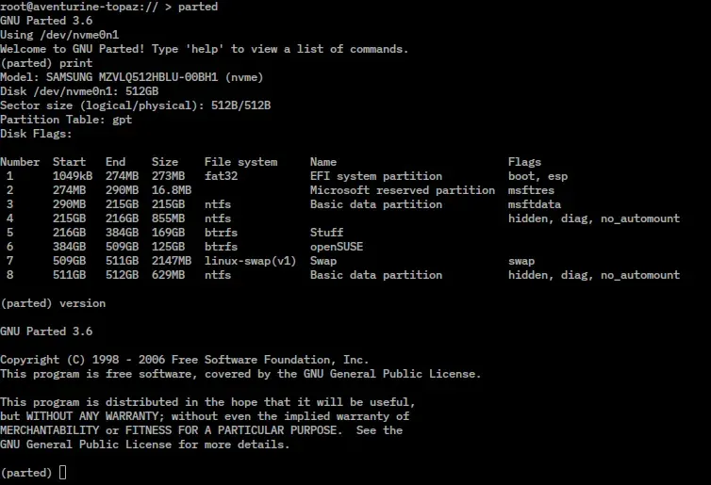Click the cursor at the last (parted) prompt
This screenshot has width=711, height=485.
[x=62, y=473]
